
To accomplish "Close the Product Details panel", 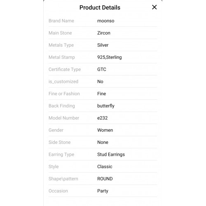I will point(154,7).
